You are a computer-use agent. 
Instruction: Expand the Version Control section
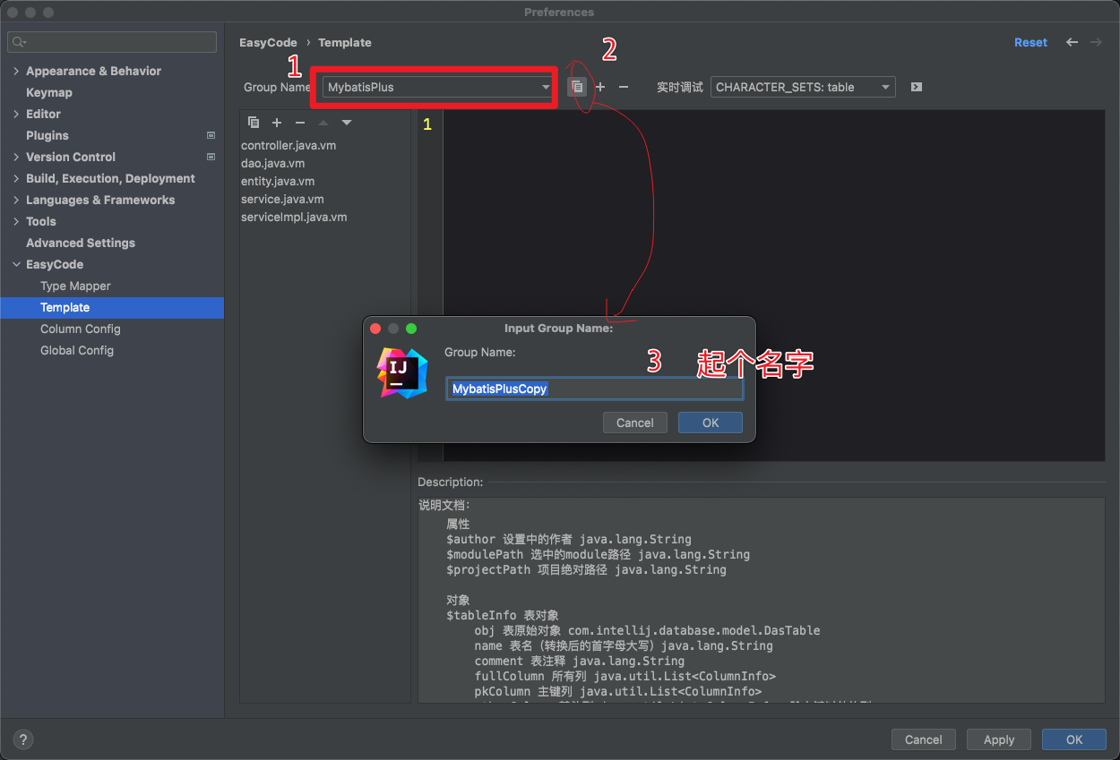(16, 157)
